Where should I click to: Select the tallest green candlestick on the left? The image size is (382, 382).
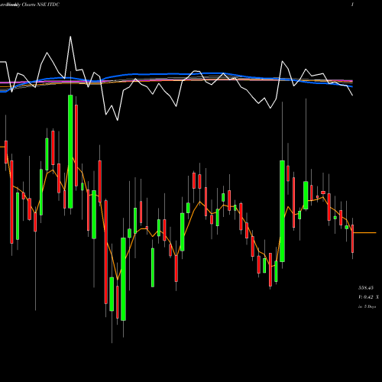point(70,151)
